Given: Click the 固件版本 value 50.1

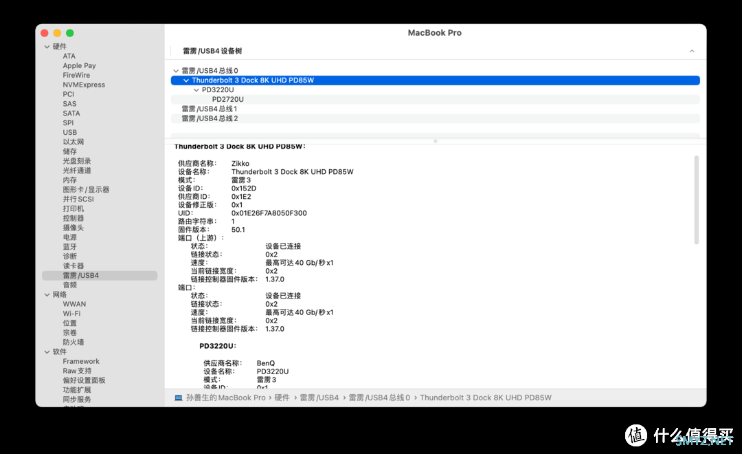Looking at the screenshot, I should (x=238, y=230).
